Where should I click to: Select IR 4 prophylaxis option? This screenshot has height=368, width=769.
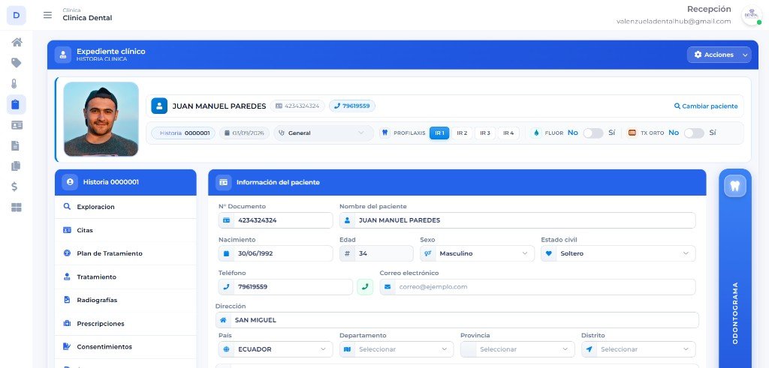coord(508,133)
